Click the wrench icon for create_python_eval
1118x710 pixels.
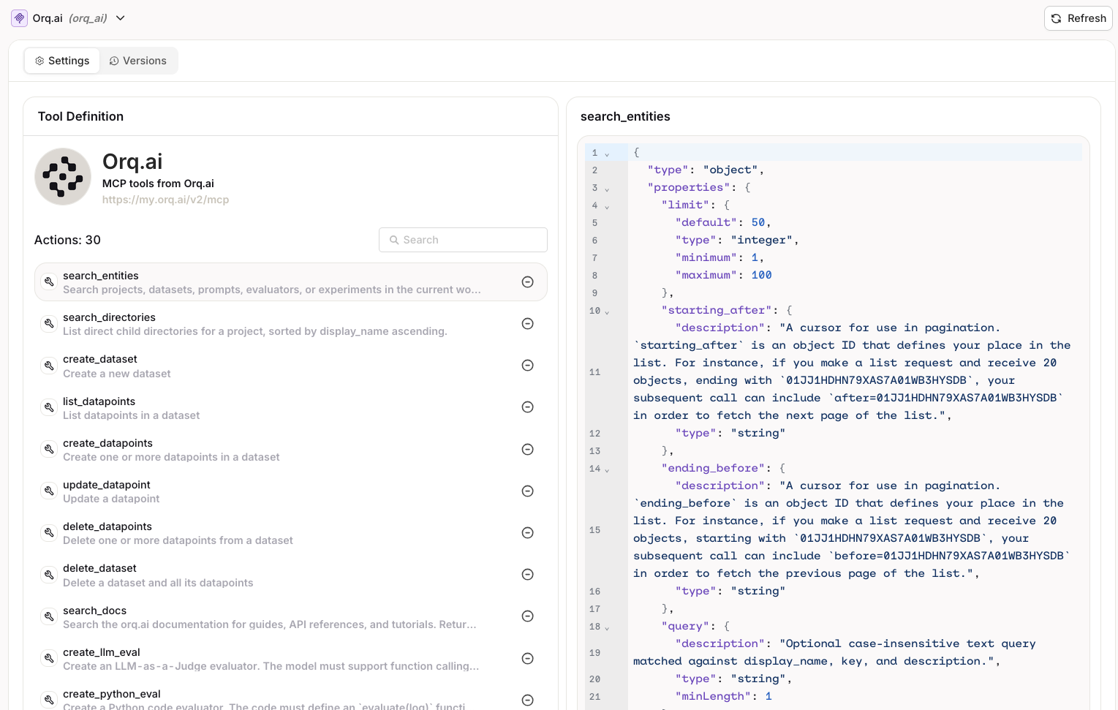[49, 700]
